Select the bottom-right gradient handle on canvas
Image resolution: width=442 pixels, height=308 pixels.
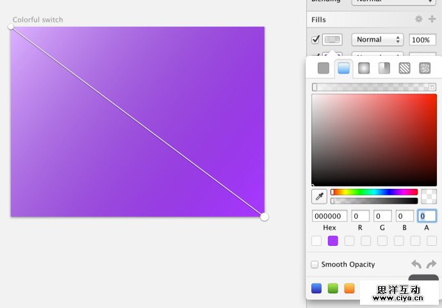(265, 217)
